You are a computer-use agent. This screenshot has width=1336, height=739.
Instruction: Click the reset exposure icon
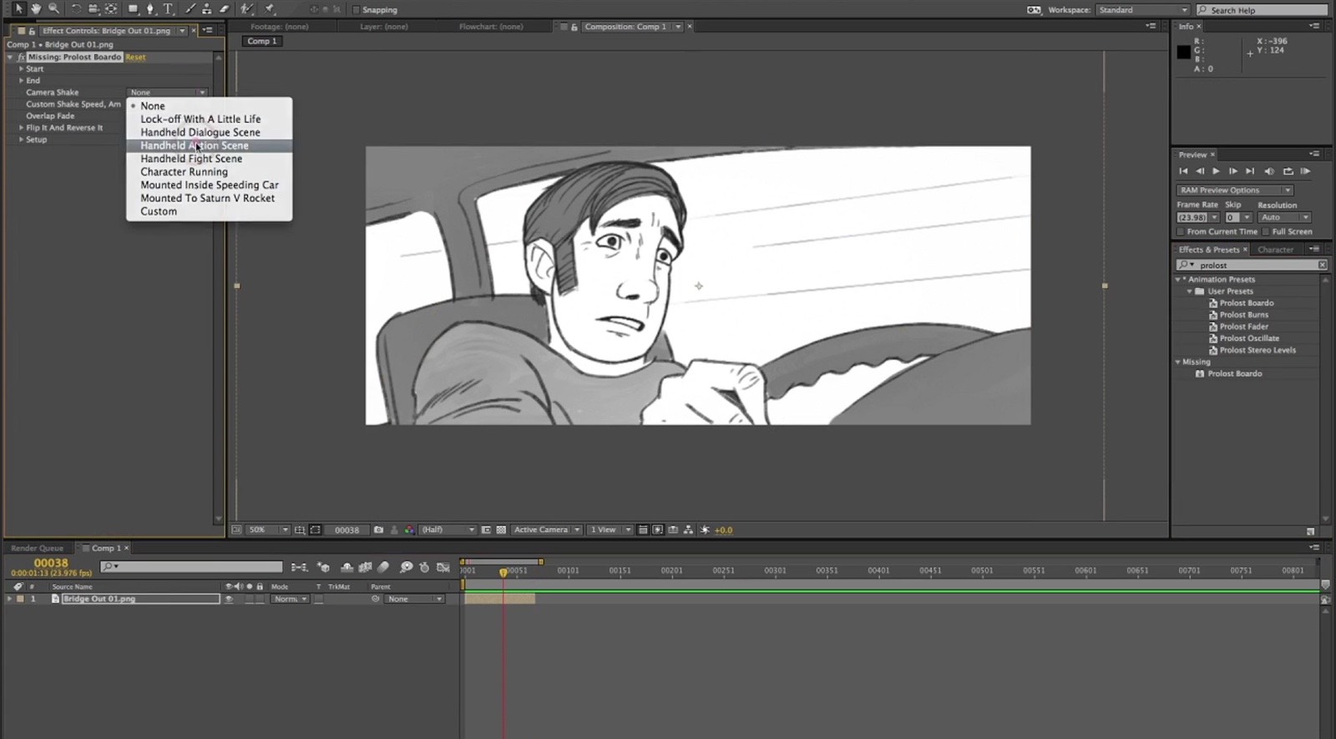coord(705,530)
